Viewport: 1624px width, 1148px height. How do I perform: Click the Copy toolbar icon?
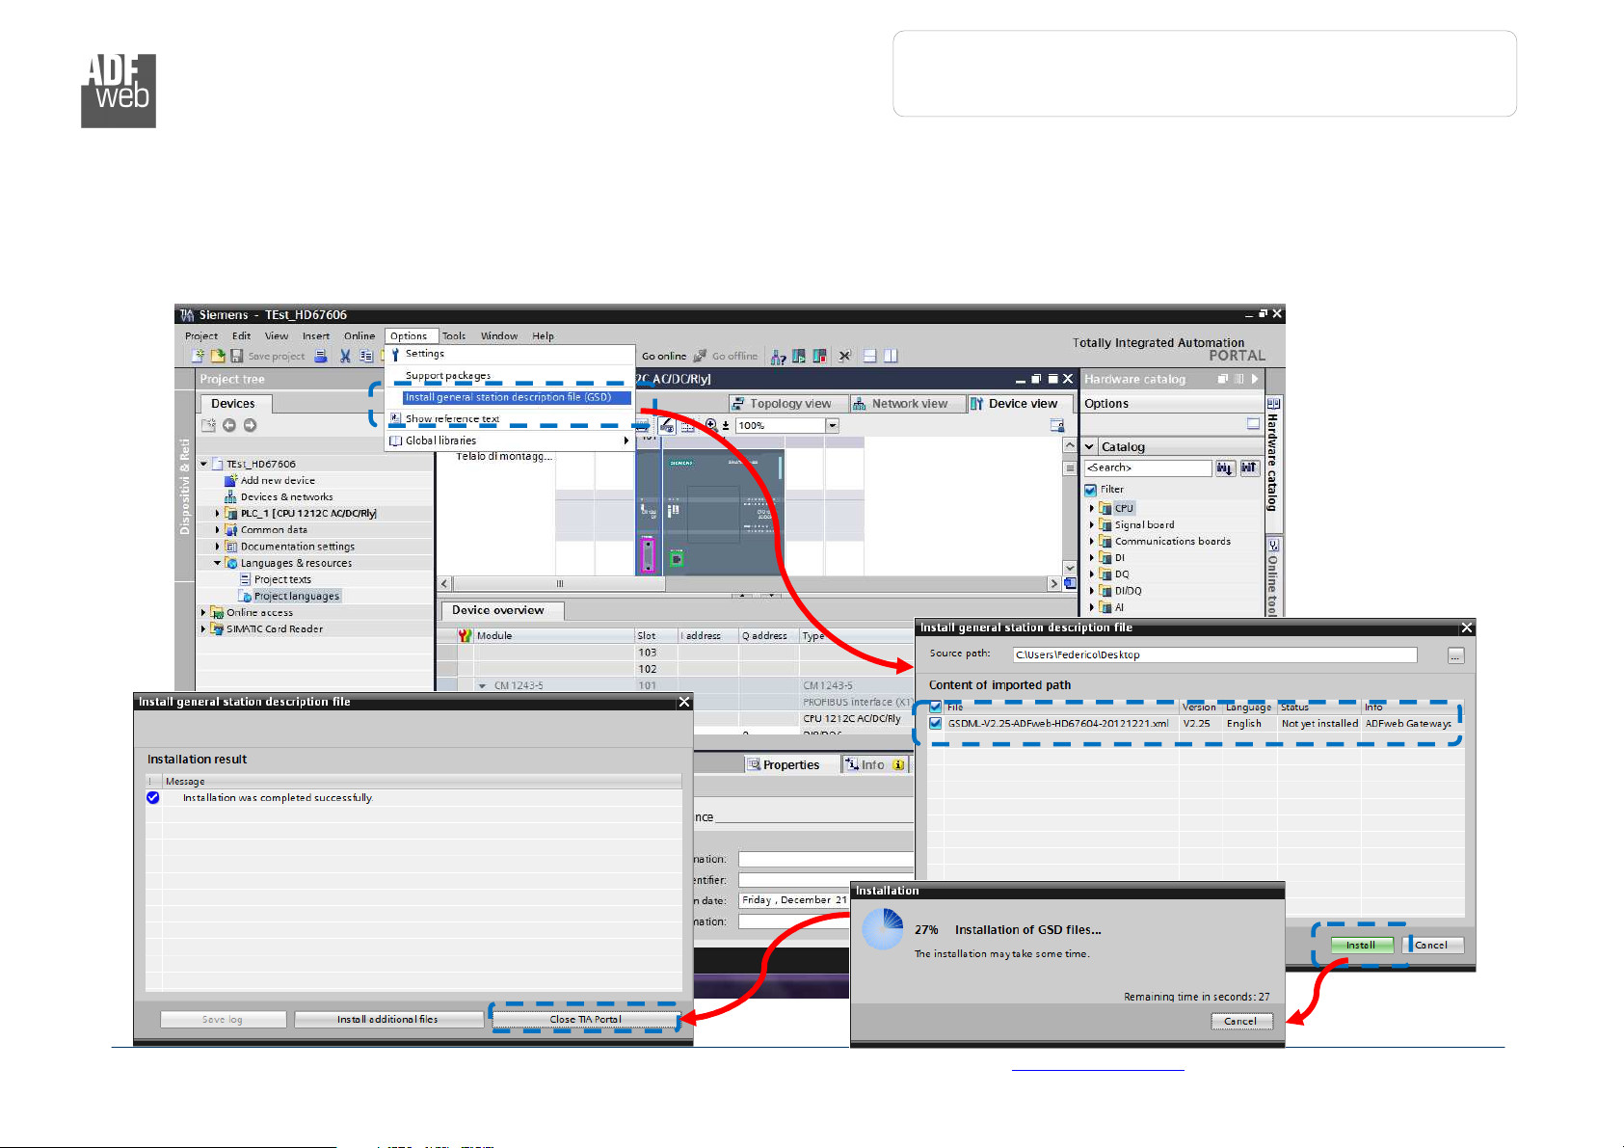click(366, 356)
